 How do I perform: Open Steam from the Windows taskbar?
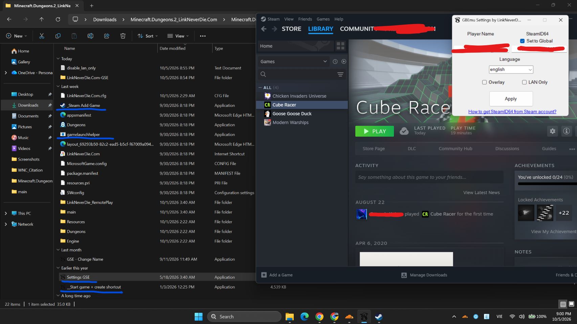coord(379,317)
